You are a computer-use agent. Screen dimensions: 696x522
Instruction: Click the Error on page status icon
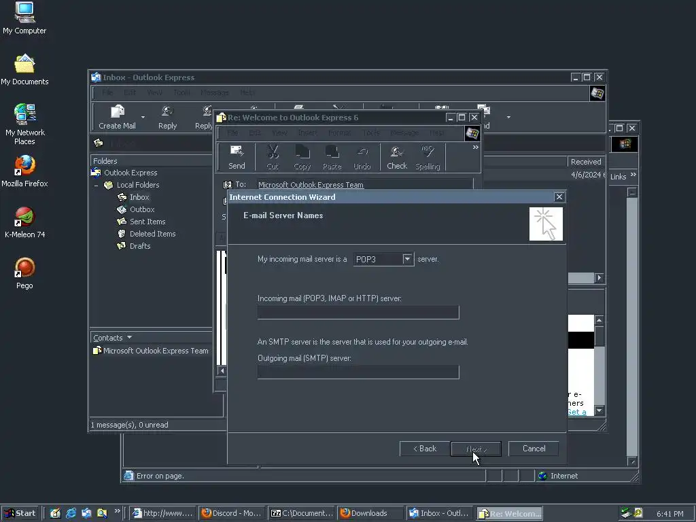pyautogui.click(x=128, y=476)
